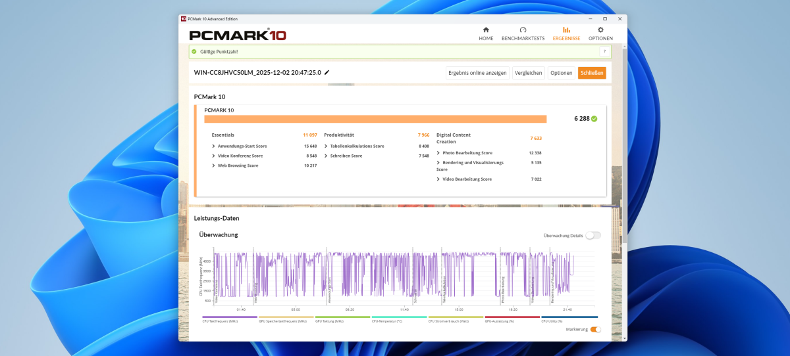Screen dimensions: 790x356
Task: Click the orange Schließen button
Action: (592, 73)
